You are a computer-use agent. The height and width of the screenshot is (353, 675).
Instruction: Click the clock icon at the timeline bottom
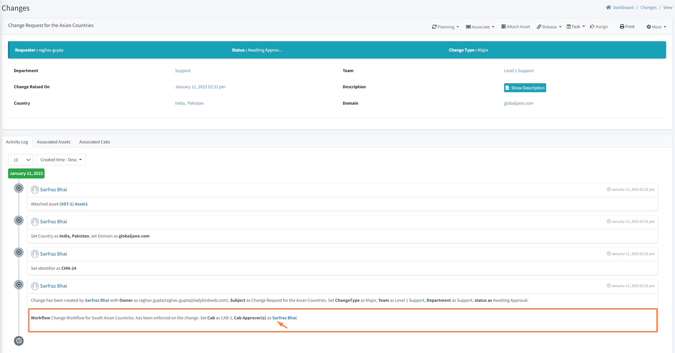19,341
